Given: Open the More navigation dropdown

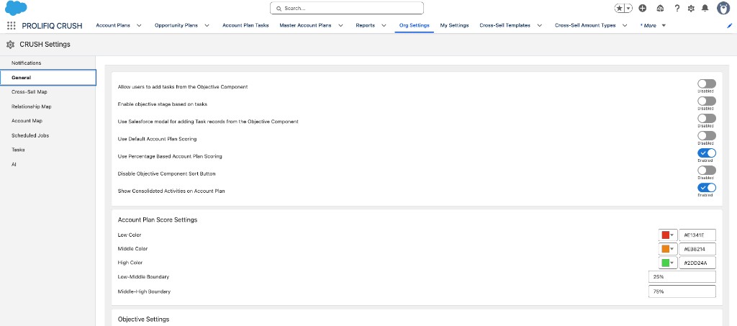Looking at the screenshot, I should [x=653, y=26].
